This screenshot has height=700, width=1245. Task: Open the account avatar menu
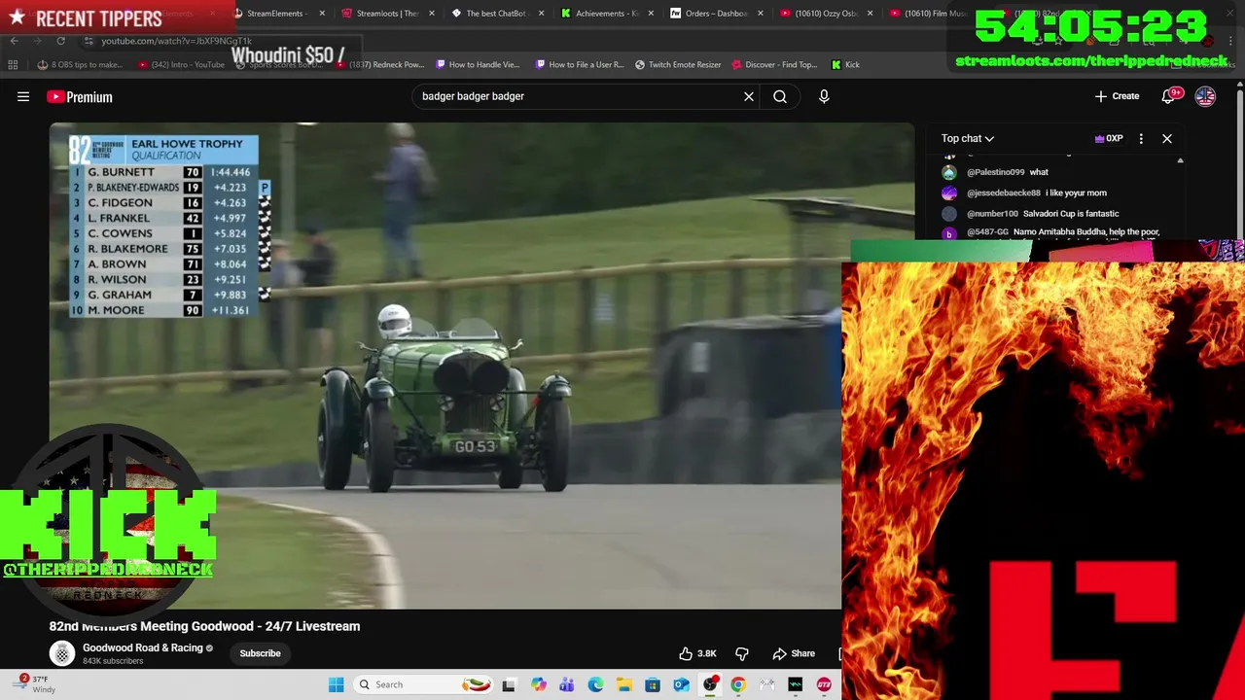pos(1205,96)
